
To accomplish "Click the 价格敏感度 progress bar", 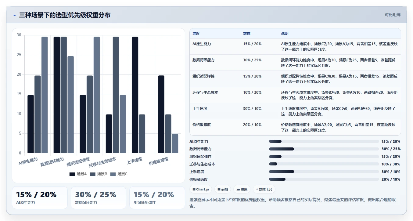I will 324,179.
